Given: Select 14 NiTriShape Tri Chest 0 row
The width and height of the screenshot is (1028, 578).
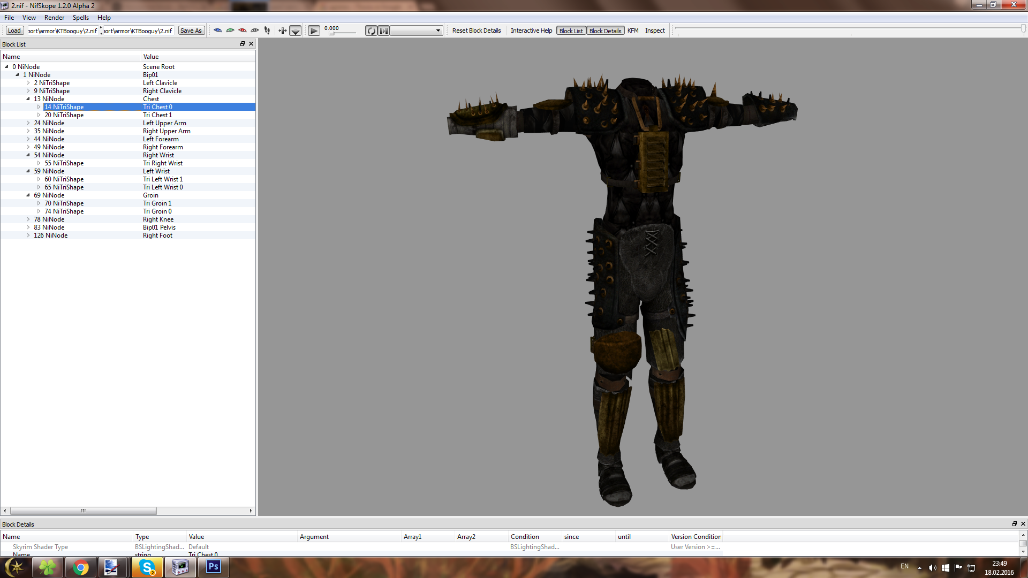Looking at the screenshot, I should tap(128, 107).
